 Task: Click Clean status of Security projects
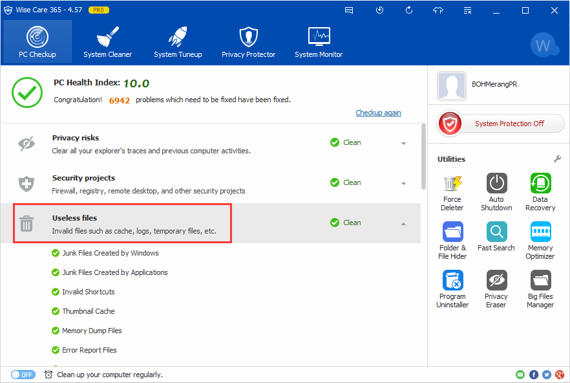(x=346, y=182)
